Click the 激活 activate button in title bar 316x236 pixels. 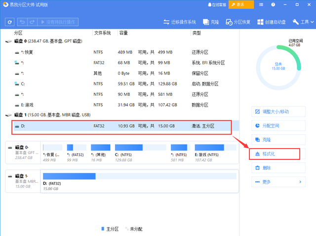pyautogui.click(x=242, y=4)
